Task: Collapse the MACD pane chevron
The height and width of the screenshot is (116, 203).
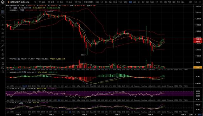Action: tap(8, 72)
